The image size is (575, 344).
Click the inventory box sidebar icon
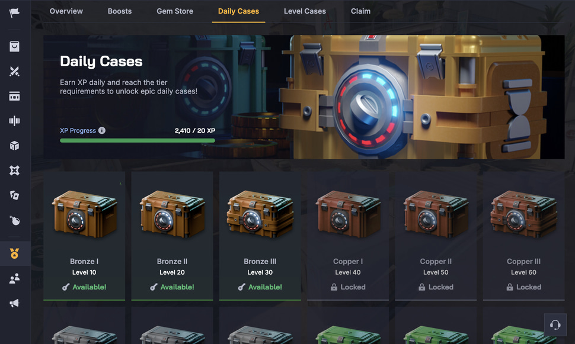click(x=14, y=47)
